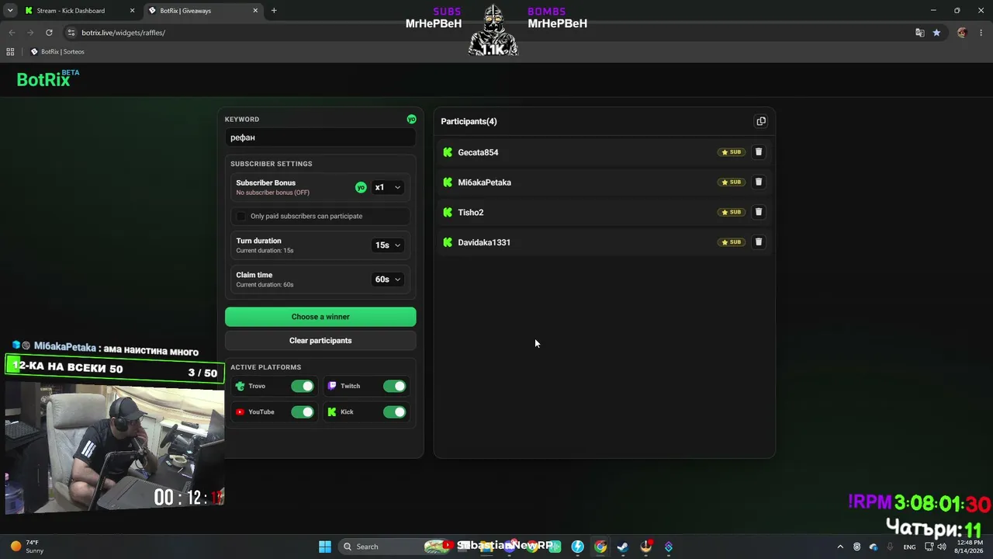The width and height of the screenshot is (993, 559).
Task: Click the browser address bar URL
Action: [123, 33]
